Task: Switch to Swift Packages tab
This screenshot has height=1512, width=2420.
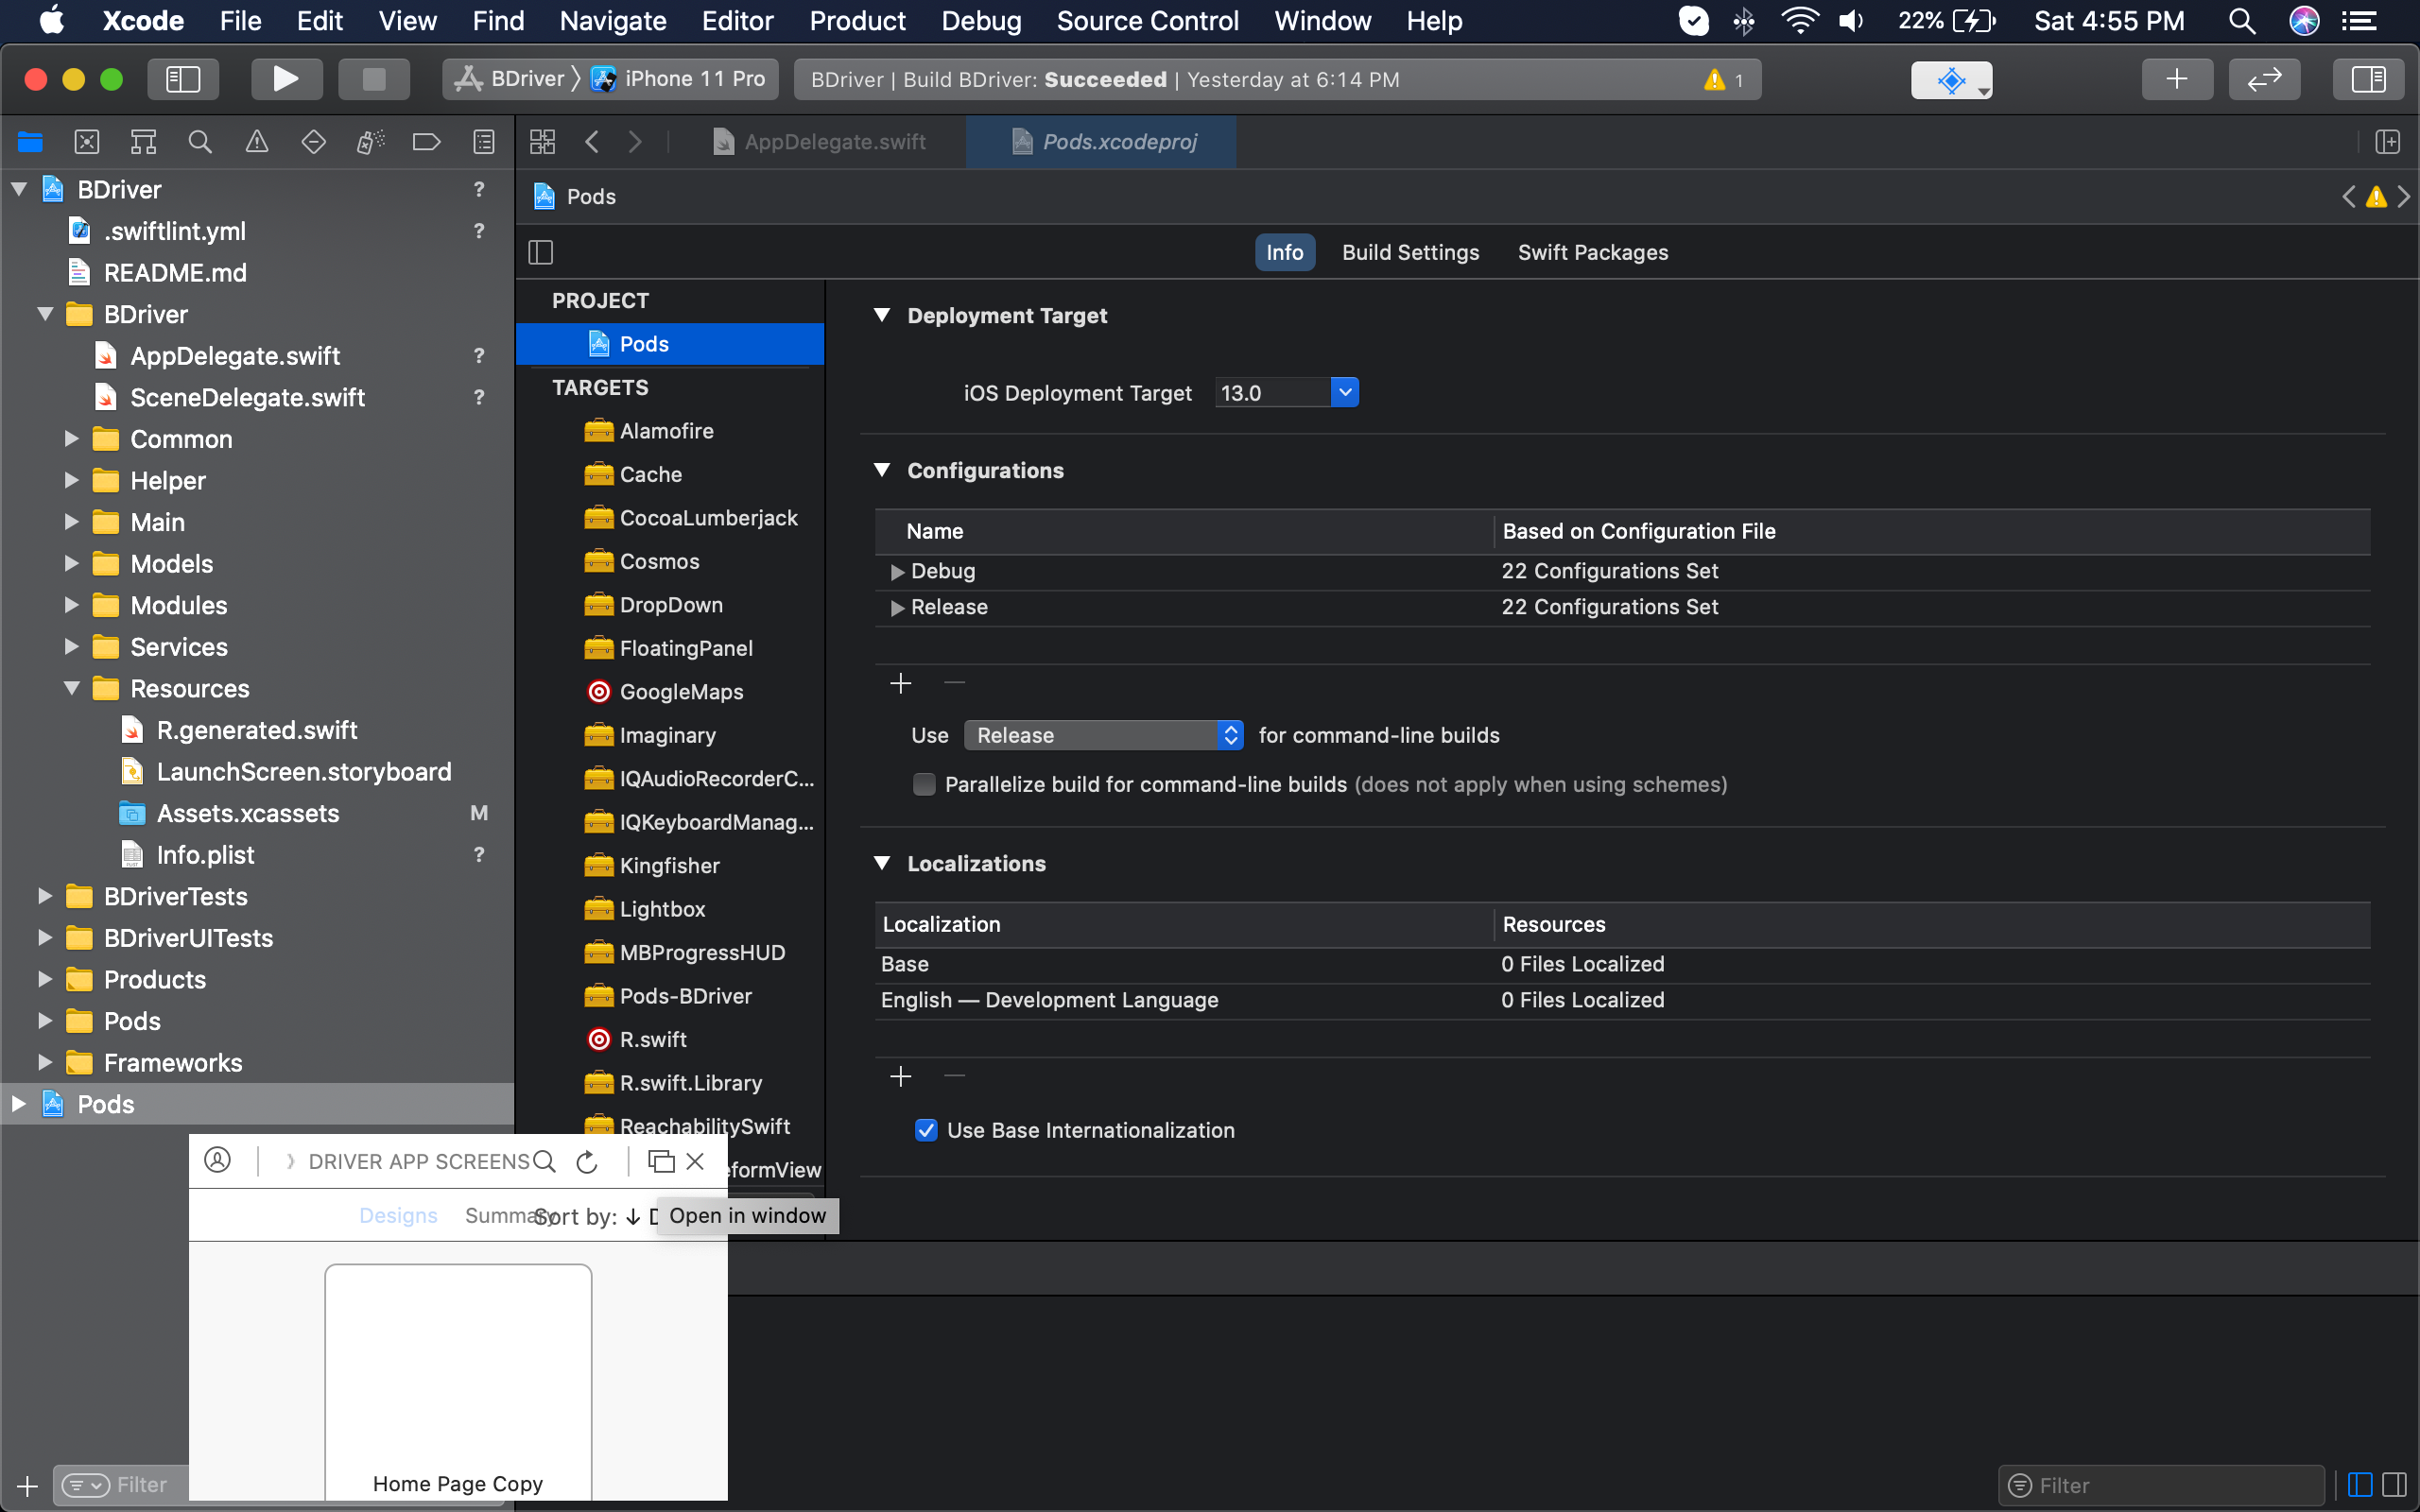Action: (x=1592, y=252)
